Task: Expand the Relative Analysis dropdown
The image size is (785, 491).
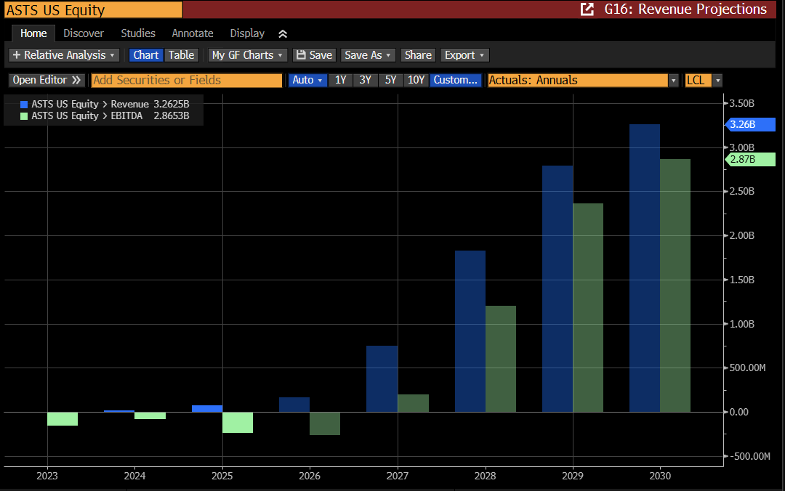Action: click(x=64, y=55)
